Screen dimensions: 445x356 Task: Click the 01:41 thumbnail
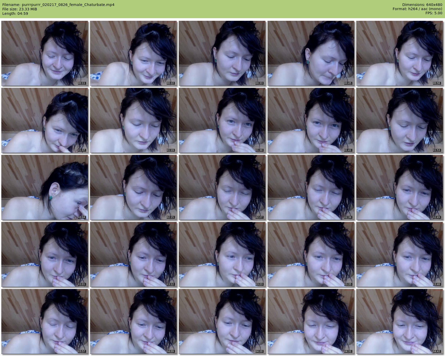pos(311,120)
